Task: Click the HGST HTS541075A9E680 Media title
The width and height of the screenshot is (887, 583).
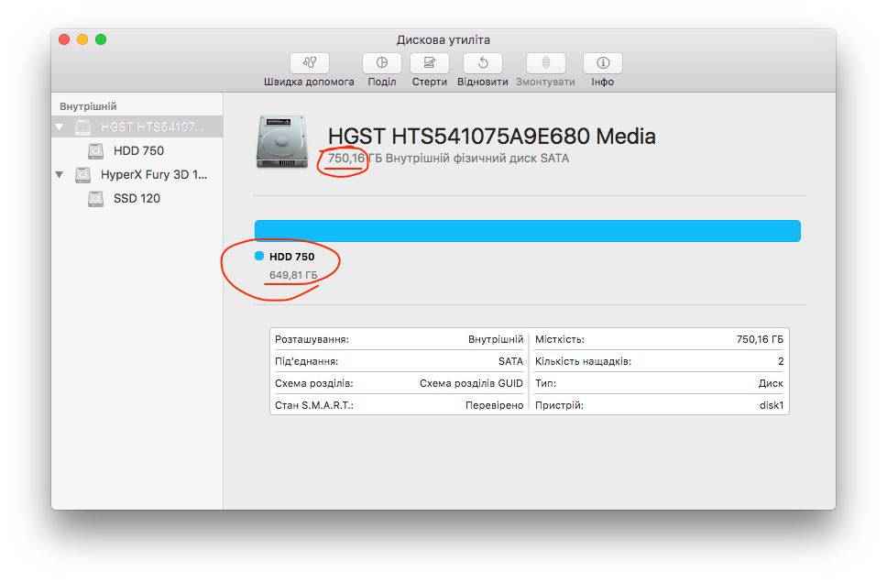Action: [491, 137]
